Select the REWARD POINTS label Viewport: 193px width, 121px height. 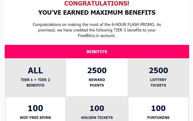pyautogui.click(x=97, y=83)
